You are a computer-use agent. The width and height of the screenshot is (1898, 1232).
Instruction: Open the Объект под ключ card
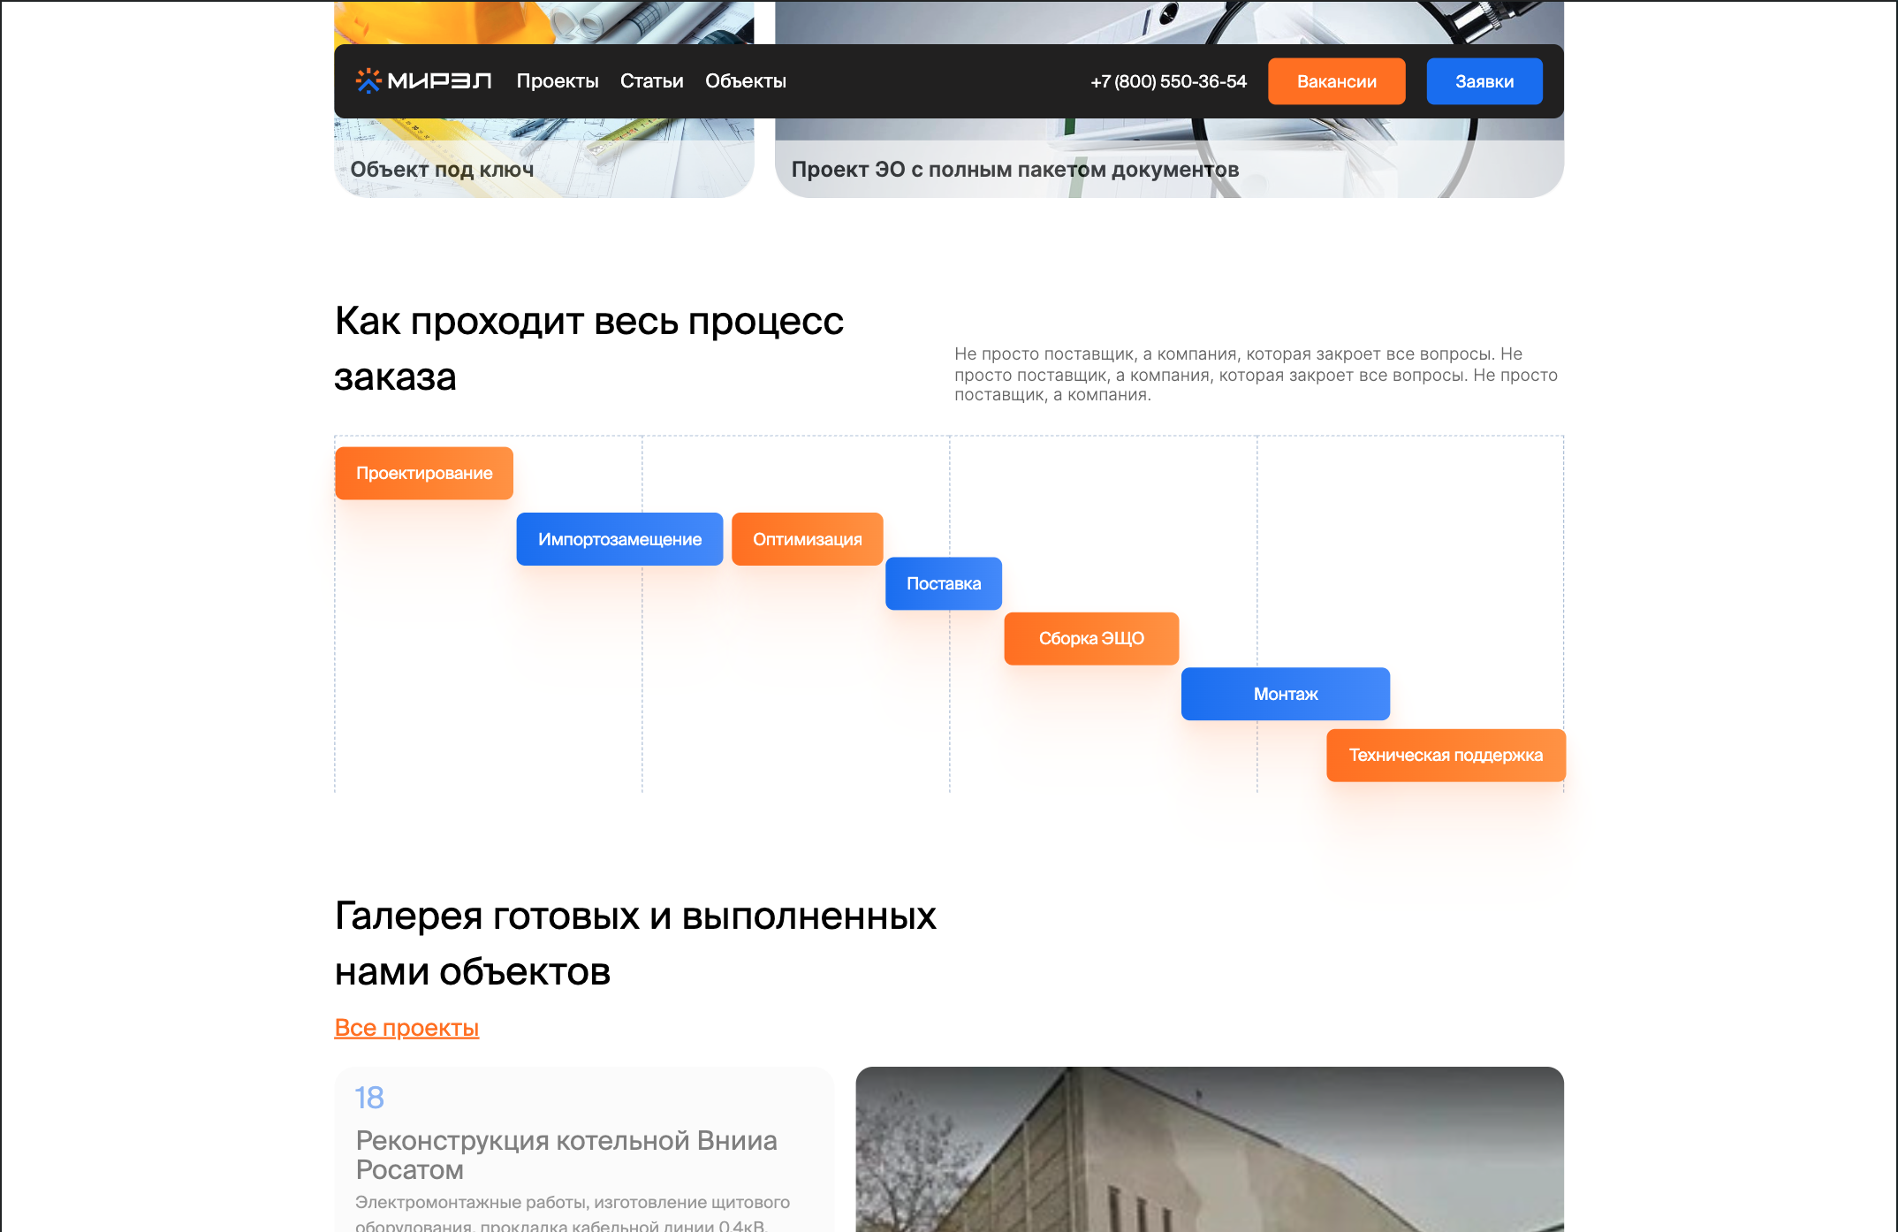(543, 157)
